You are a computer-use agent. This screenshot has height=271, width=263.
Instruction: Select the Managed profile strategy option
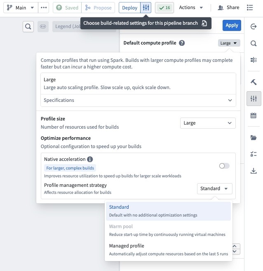[168, 250]
